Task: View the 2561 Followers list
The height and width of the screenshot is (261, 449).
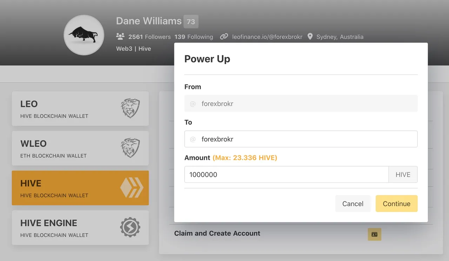Action: pos(149,37)
